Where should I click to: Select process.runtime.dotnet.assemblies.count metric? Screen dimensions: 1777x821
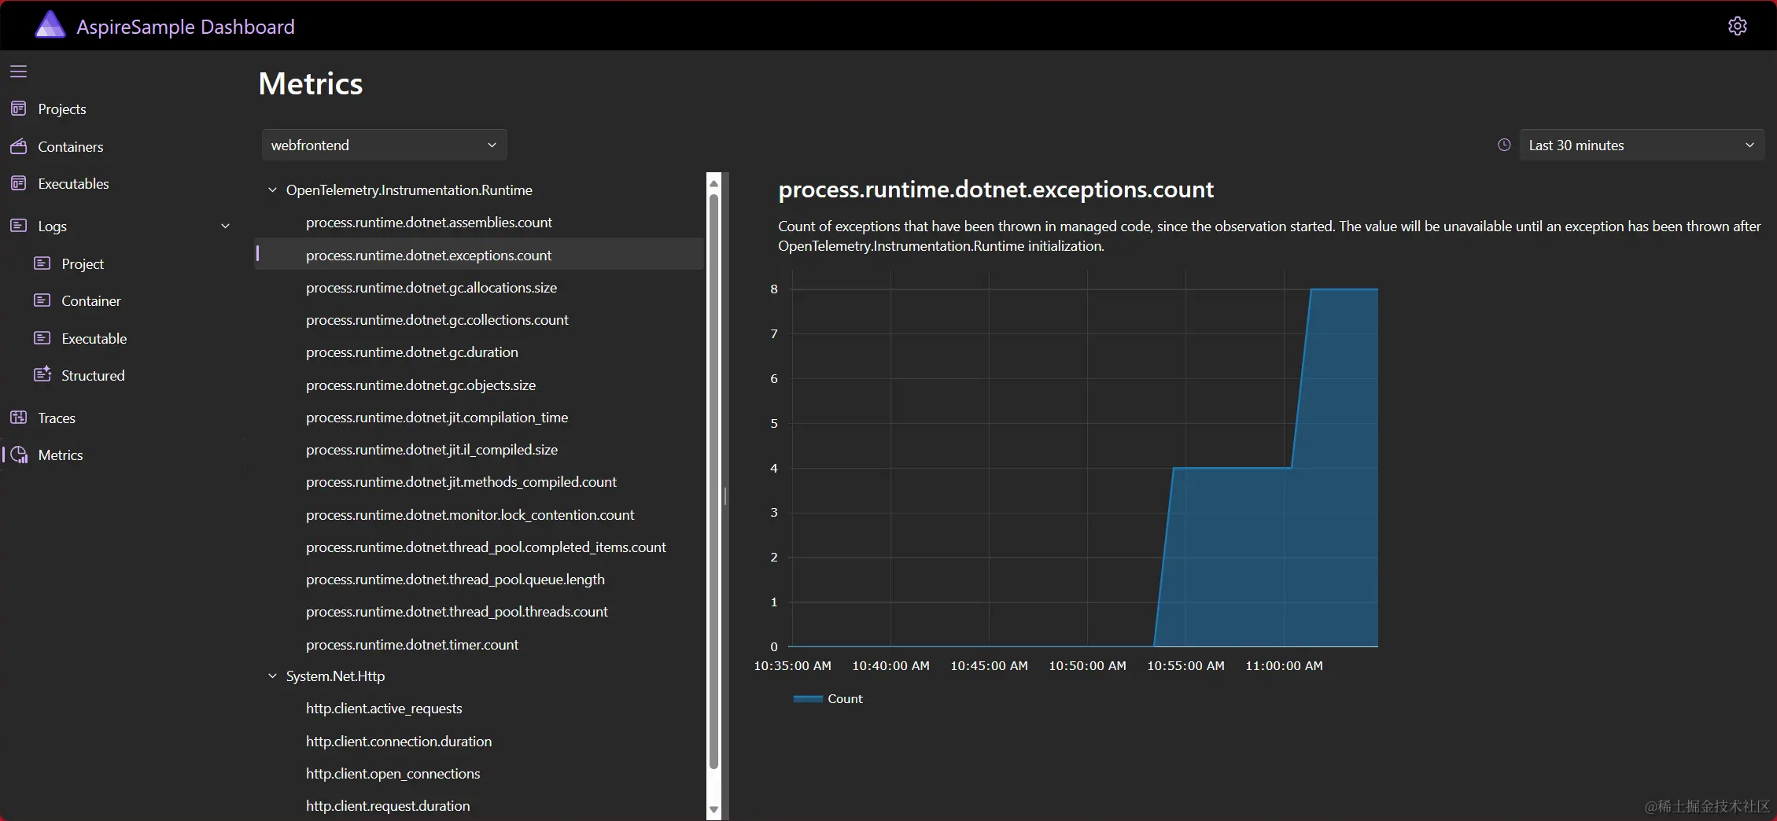(429, 223)
